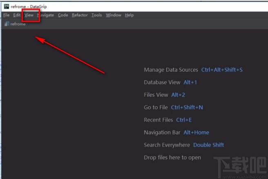Screen dimensions: 268x179
Task: Click the 'Go to File' hint text
Action: pos(156,107)
